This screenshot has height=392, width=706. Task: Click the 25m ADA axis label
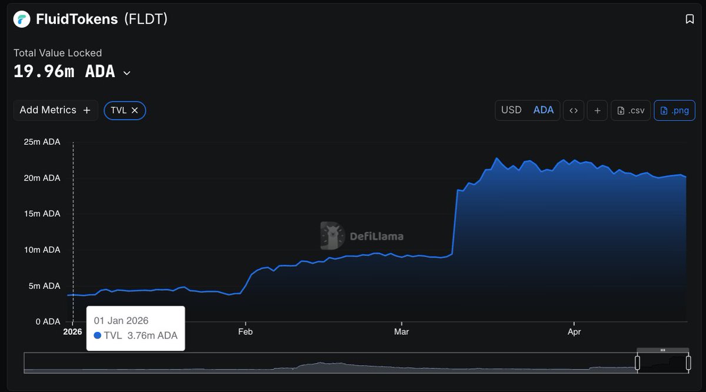[x=42, y=142]
